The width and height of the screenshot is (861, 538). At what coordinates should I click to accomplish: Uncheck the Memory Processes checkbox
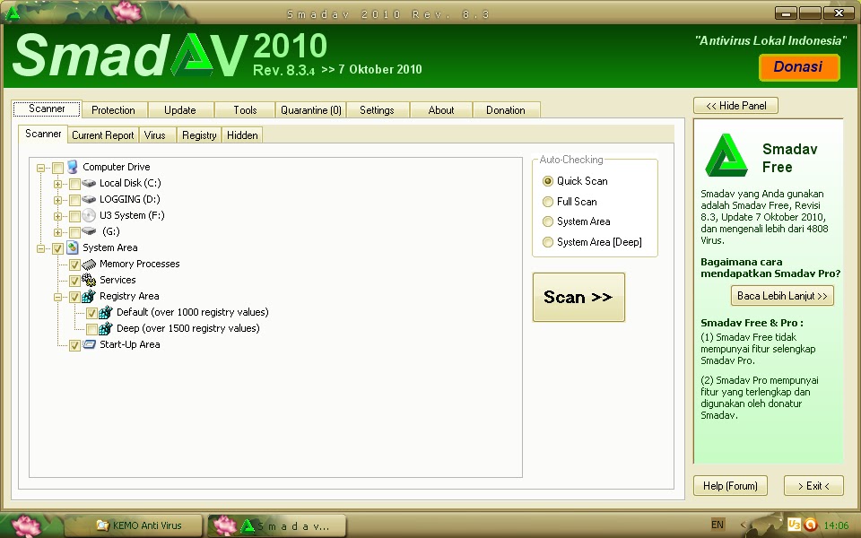(x=74, y=265)
